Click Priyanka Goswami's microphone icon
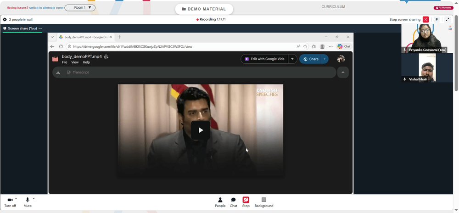This screenshot has width=459, height=213. [x=405, y=50]
